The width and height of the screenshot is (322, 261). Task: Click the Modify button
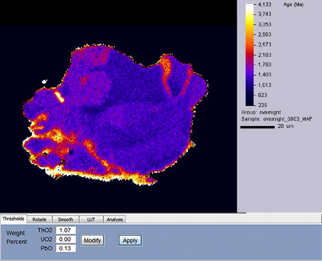[92, 240]
